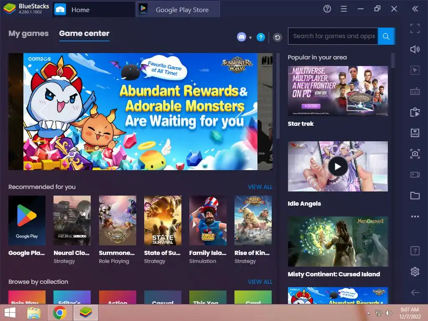
Task: Open the Family Island game tile
Action: point(208,220)
